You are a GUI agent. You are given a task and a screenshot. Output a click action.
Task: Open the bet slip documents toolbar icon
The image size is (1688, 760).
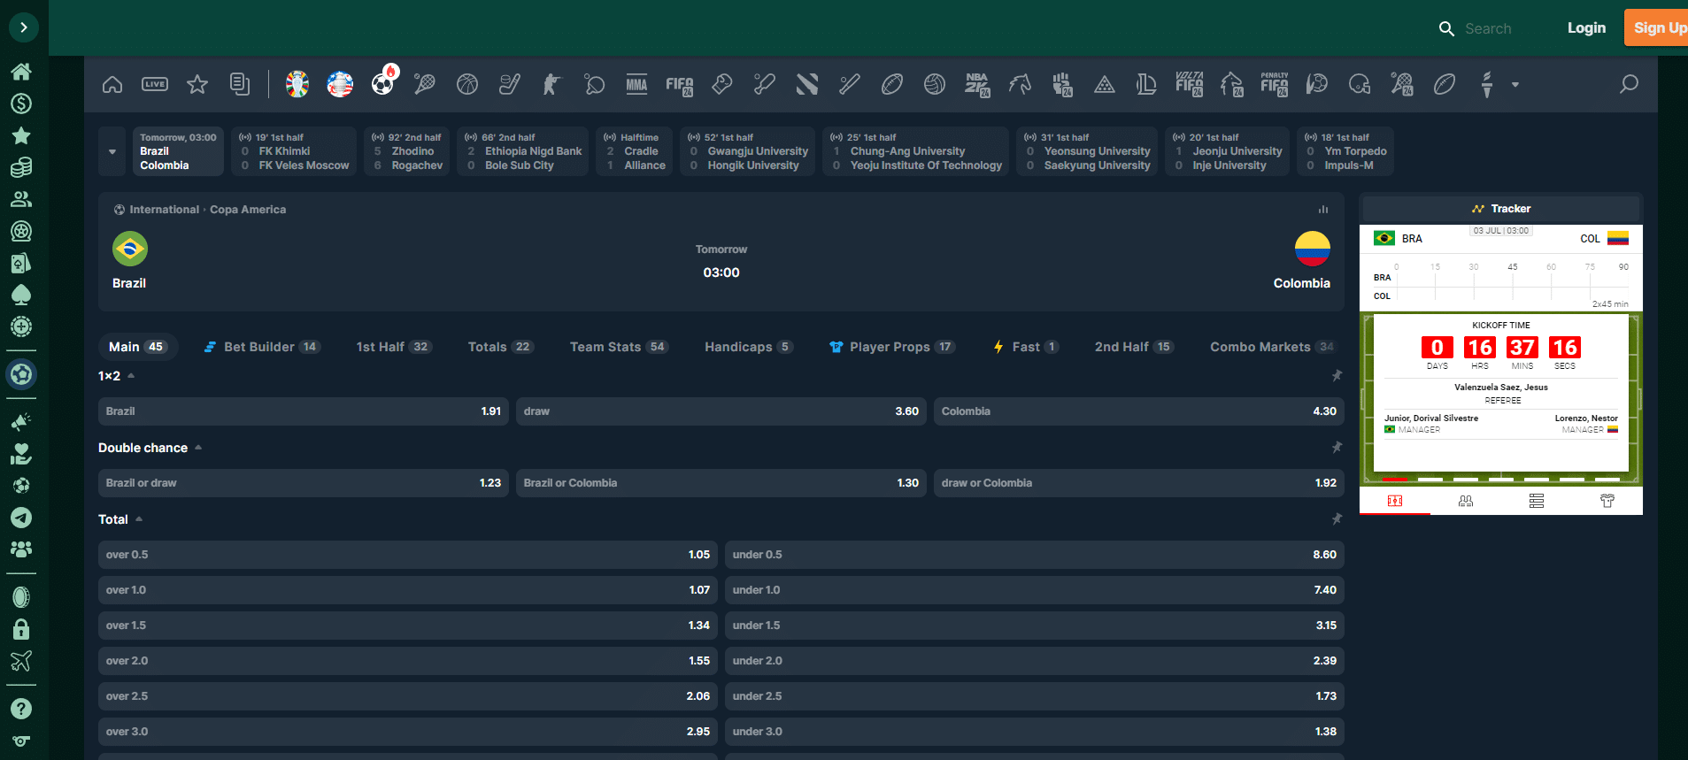(x=240, y=84)
